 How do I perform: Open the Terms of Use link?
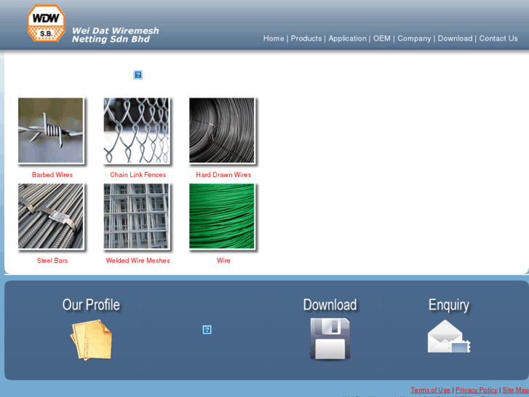431,390
